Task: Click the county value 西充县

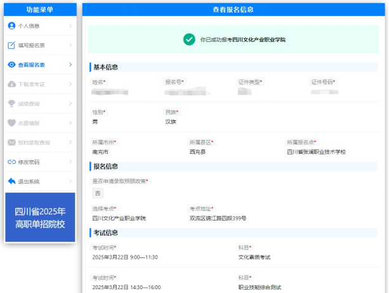Action: tap(197, 152)
